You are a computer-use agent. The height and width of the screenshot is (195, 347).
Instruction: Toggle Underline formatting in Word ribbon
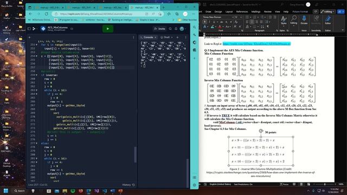click(x=214, y=22)
